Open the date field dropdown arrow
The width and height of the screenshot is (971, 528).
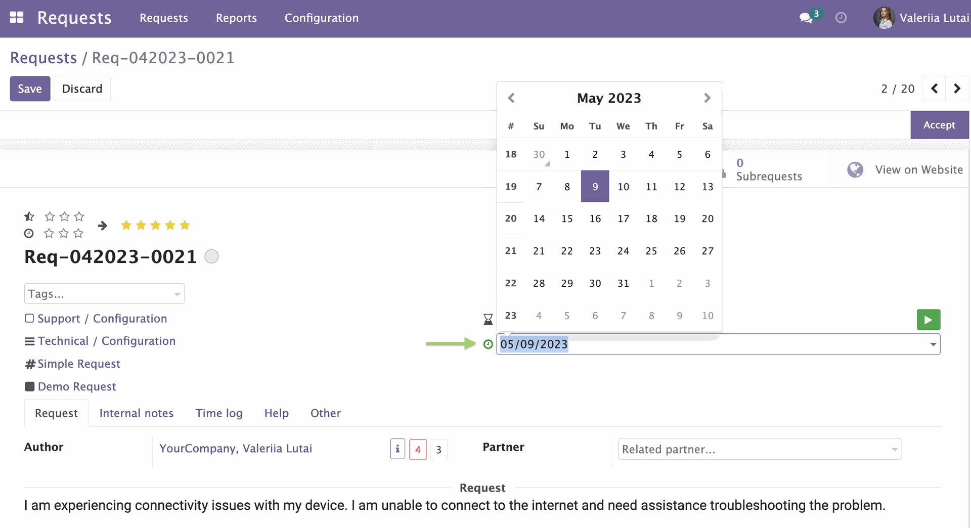pos(933,344)
